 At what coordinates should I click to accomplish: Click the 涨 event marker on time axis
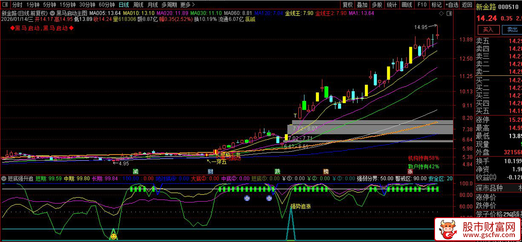tap(410, 172)
